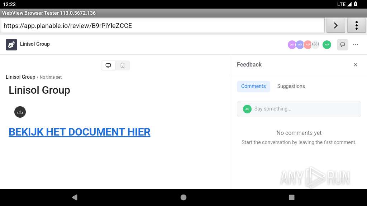The height and width of the screenshot is (206, 367).
Task: Switch to mobile preview mode
Action: point(123,65)
